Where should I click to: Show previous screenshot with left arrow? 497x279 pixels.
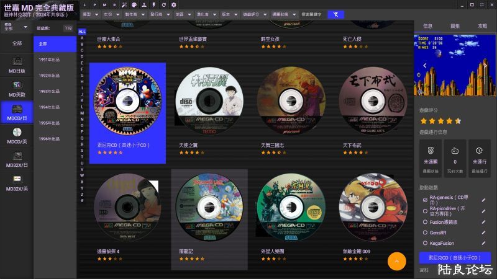425,66
